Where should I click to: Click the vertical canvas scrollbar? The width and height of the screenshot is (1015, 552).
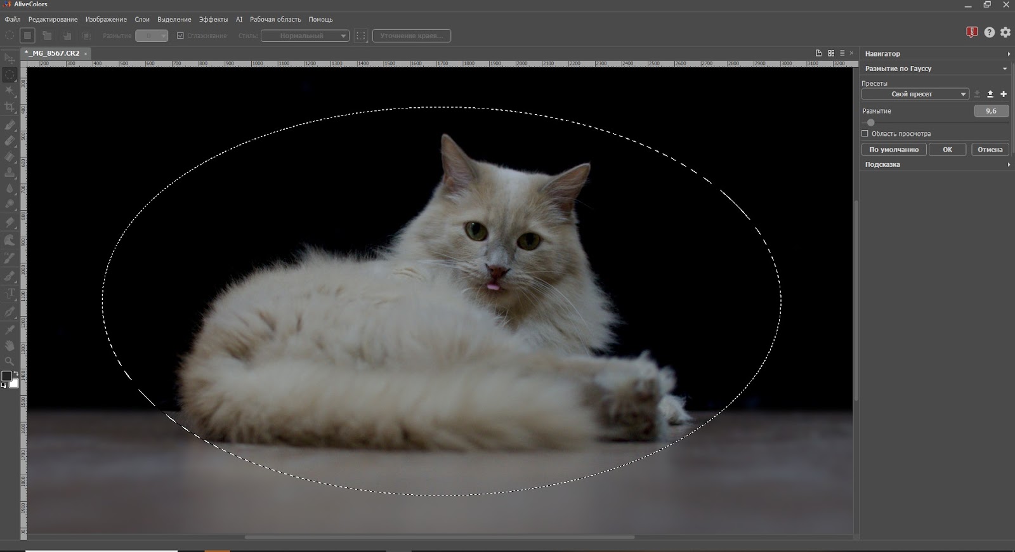pyautogui.click(x=856, y=299)
